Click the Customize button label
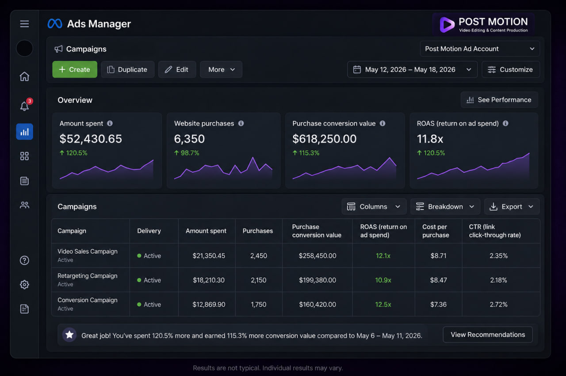 [516, 69]
